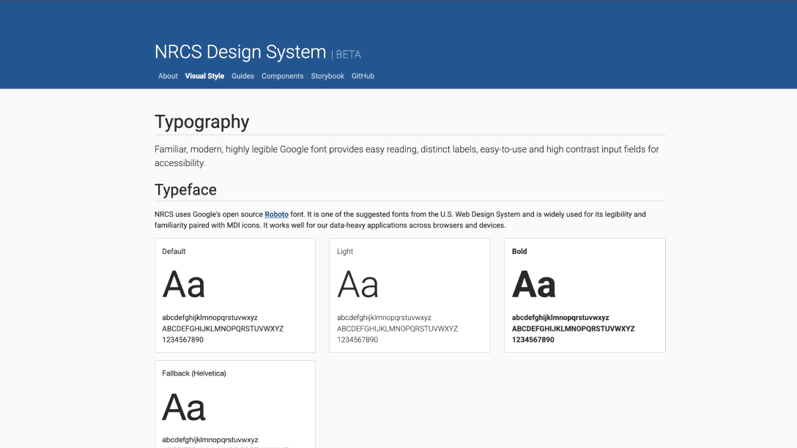Screen dimensions: 797x448
Task: Visit the GitHub link in navigation
Action: [363, 75]
